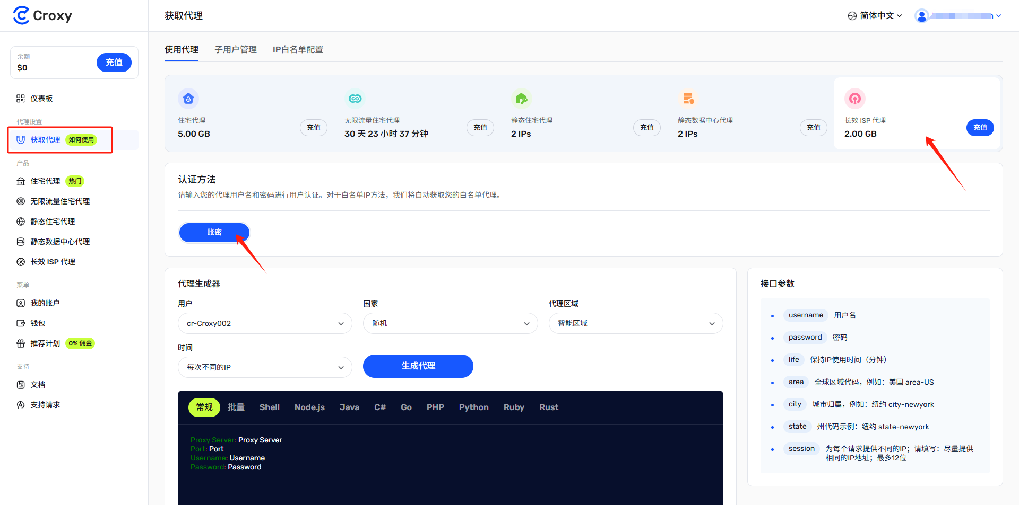Select the Java code tab
This screenshot has width=1019, height=505.
pyautogui.click(x=349, y=407)
